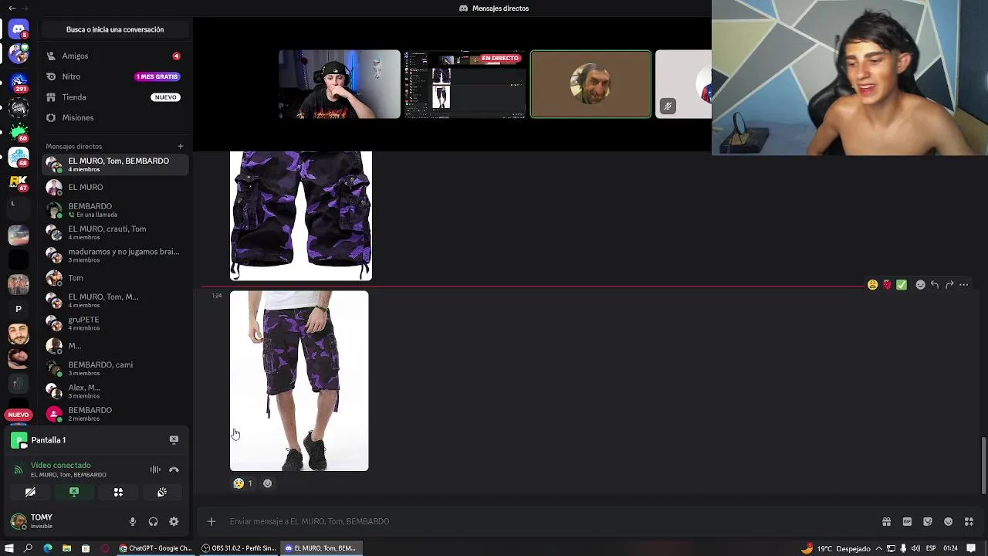This screenshot has width=988, height=556.
Task: React with the green check mark emoji
Action: pyautogui.click(x=902, y=285)
